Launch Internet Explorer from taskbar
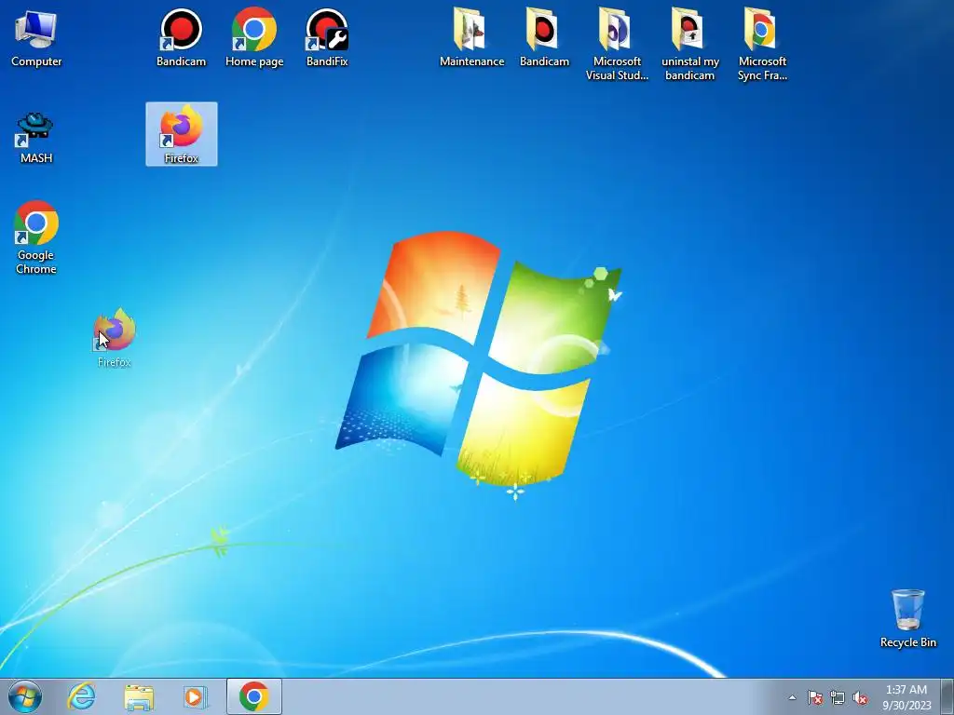This screenshot has height=715, width=954. 82,696
